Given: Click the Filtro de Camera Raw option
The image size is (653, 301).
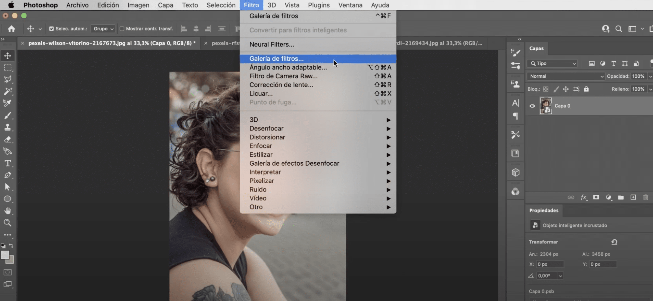Looking at the screenshot, I should click(x=283, y=76).
